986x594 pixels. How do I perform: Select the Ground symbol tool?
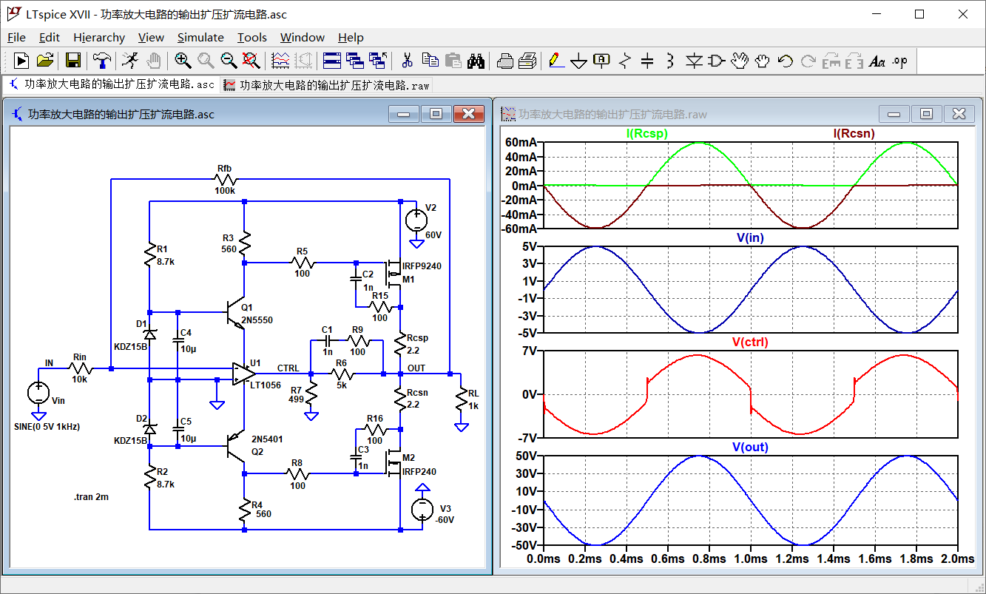click(578, 61)
